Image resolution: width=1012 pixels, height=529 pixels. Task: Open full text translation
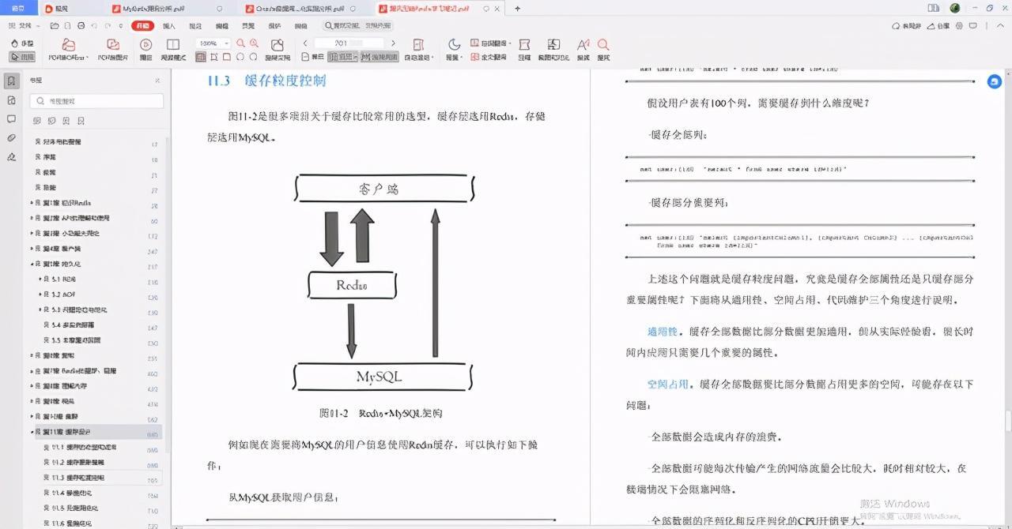pyautogui.click(x=489, y=57)
